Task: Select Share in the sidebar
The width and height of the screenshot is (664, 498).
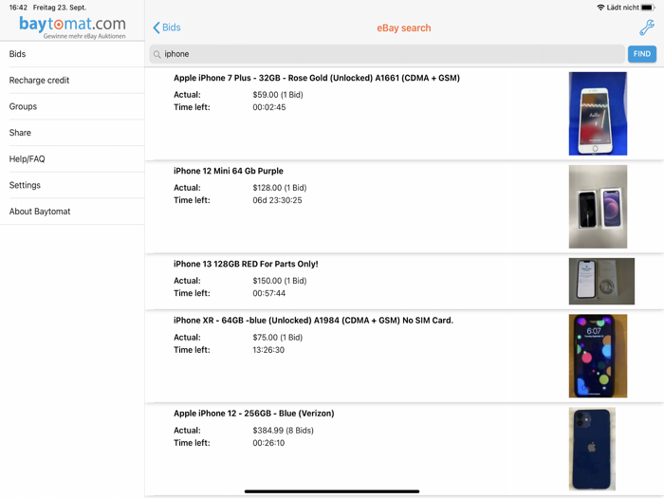Action: click(x=72, y=133)
